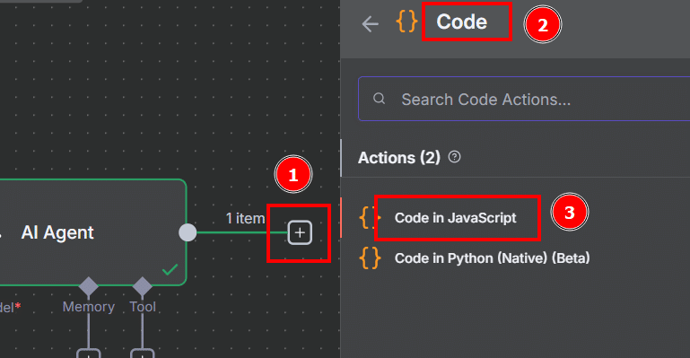Click the Memory diamond connector
Screen dimensions: 690x358
point(89,287)
